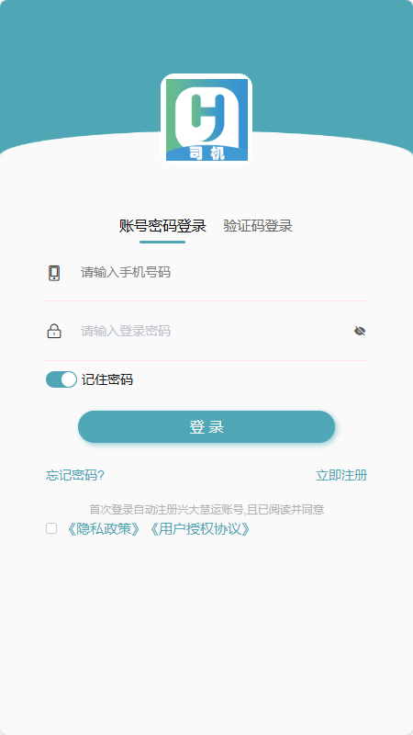Toggle the 记住密码 switch off

point(61,379)
